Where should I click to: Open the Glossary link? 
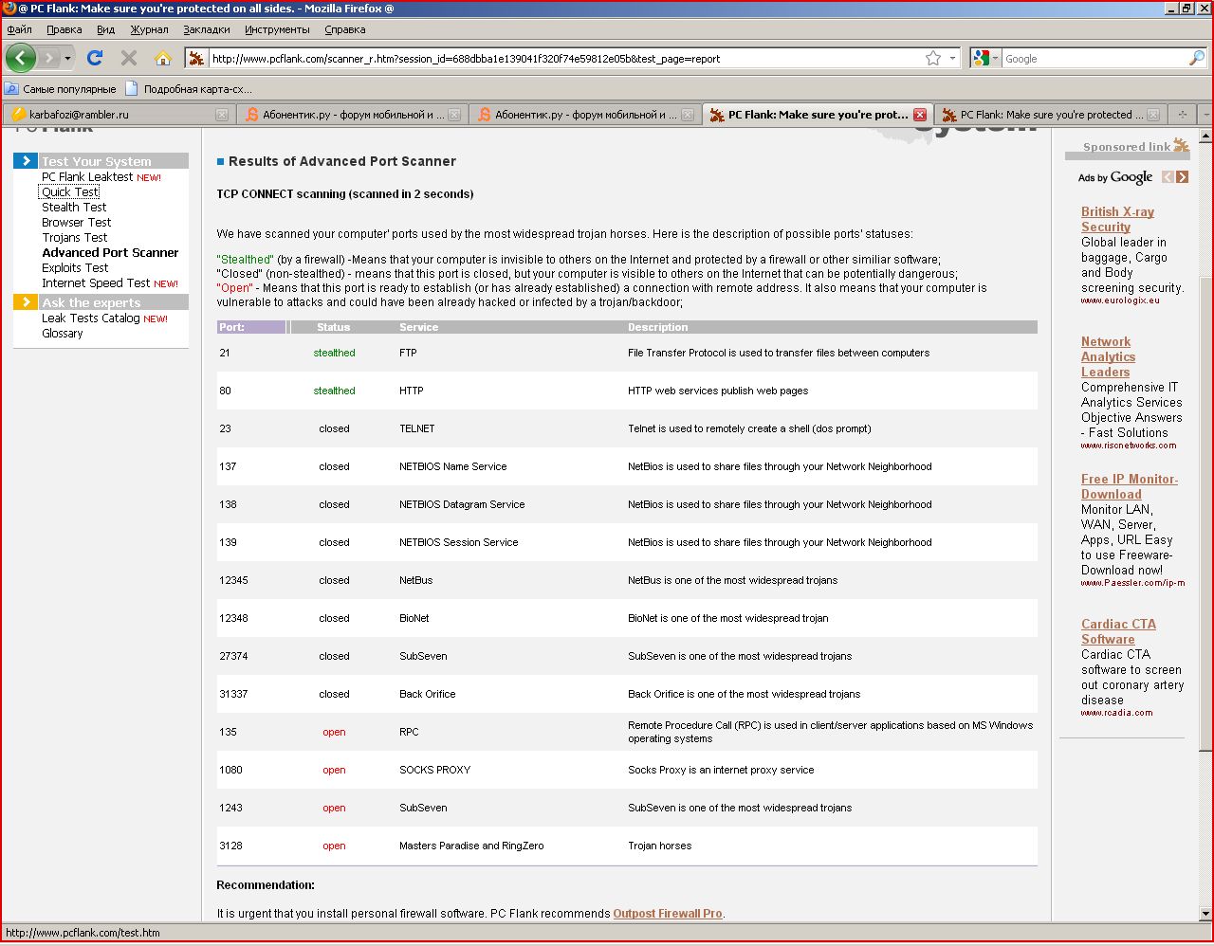pyautogui.click(x=63, y=333)
